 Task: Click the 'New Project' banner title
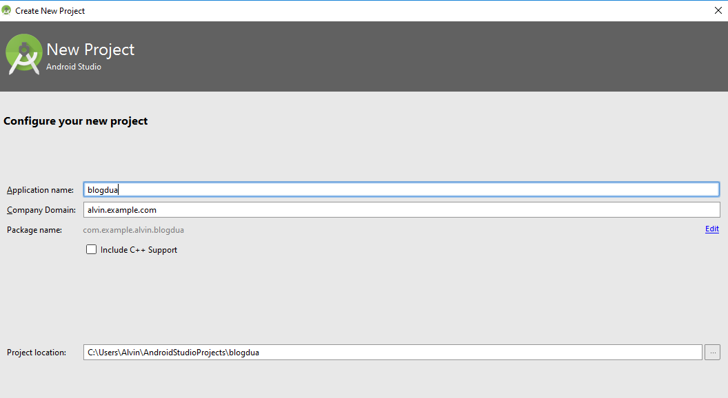pyautogui.click(x=90, y=50)
